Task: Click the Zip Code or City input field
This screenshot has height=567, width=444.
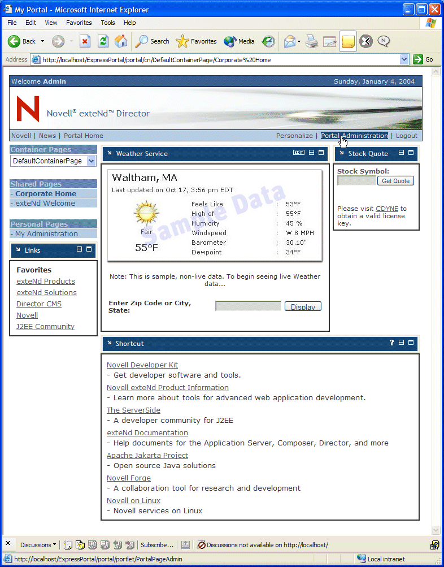Action: click(x=248, y=306)
